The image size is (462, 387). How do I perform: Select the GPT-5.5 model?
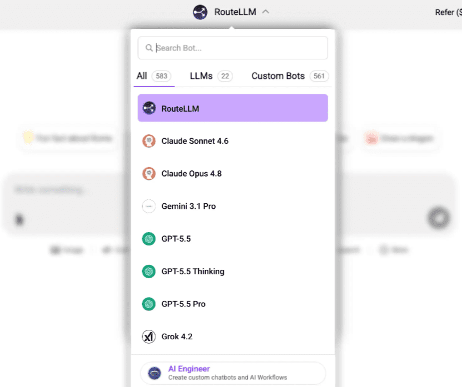pyautogui.click(x=233, y=239)
